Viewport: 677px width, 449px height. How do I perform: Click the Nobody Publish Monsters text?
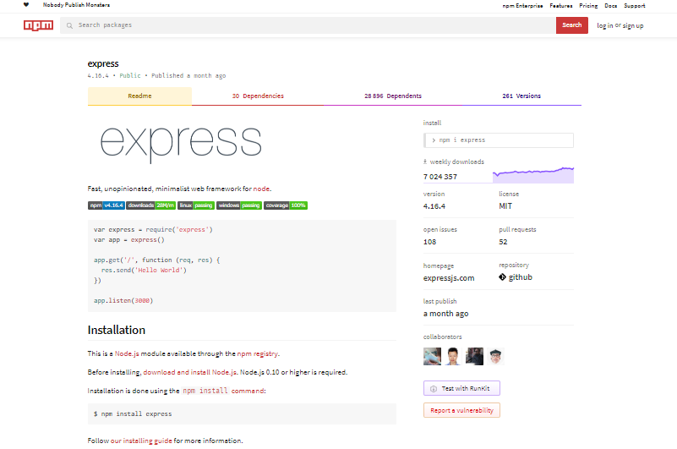pyautogui.click(x=76, y=5)
